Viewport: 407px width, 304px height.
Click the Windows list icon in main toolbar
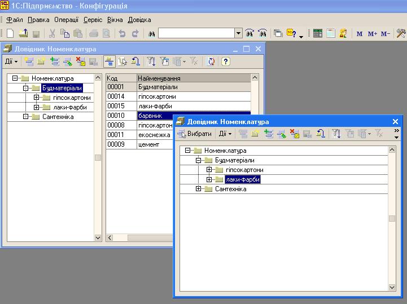tap(278, 33)
